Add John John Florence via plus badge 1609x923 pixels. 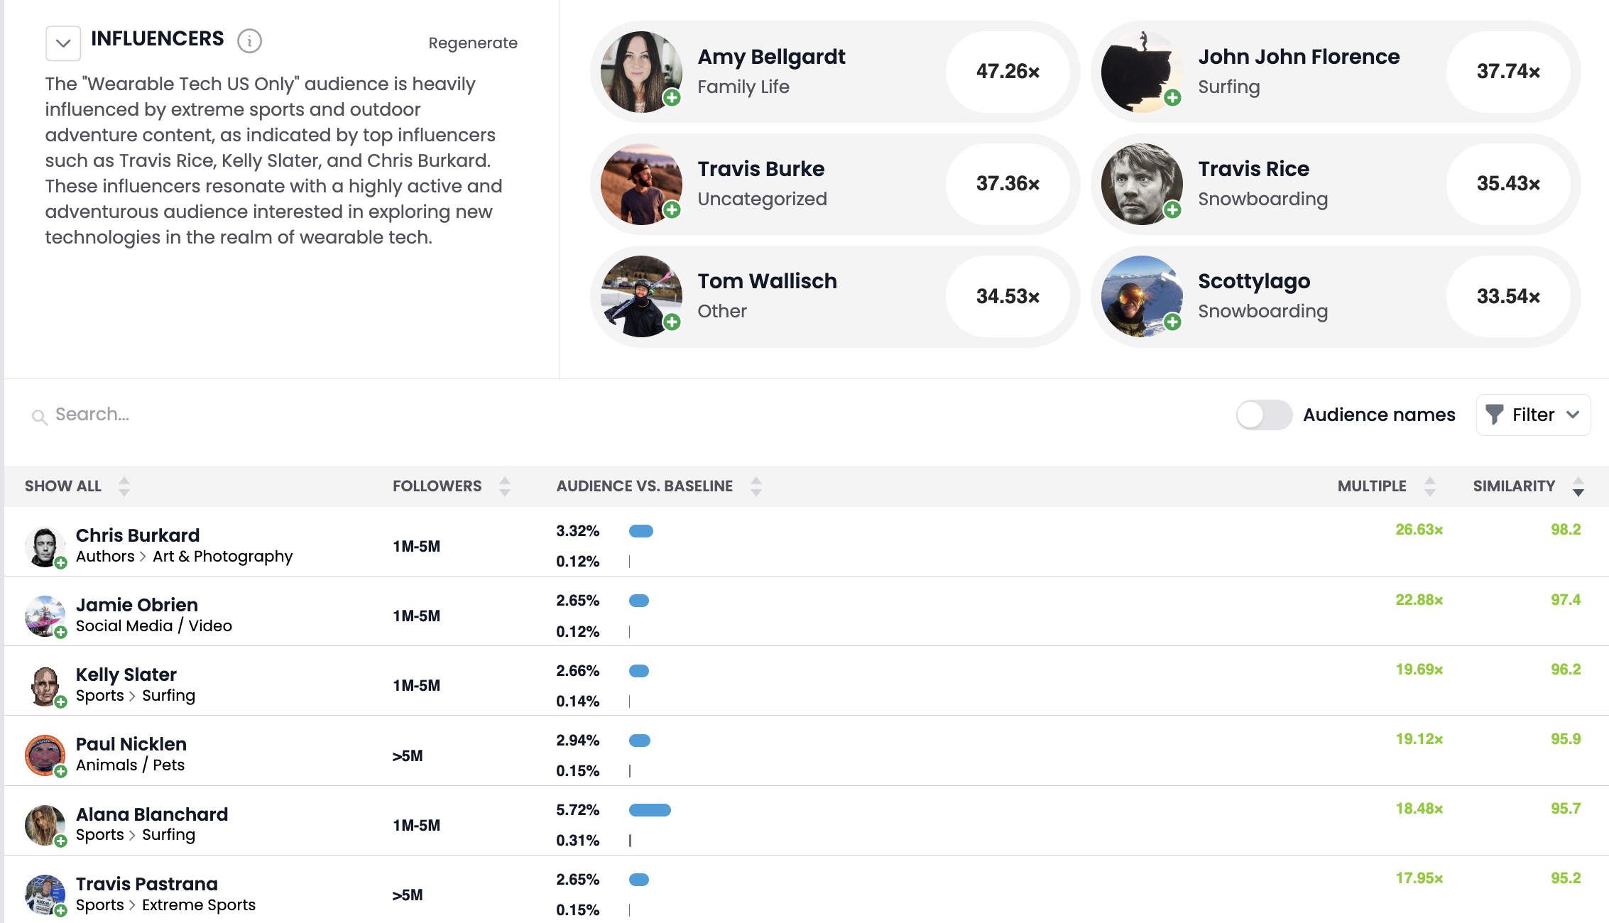coord(1172,98)
